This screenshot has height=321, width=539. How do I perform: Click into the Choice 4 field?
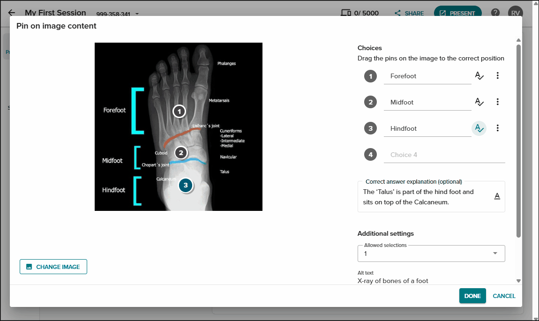[x=444, y=155]
